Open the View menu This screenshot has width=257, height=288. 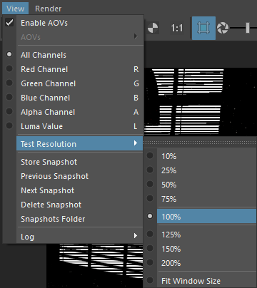[16, 9]
